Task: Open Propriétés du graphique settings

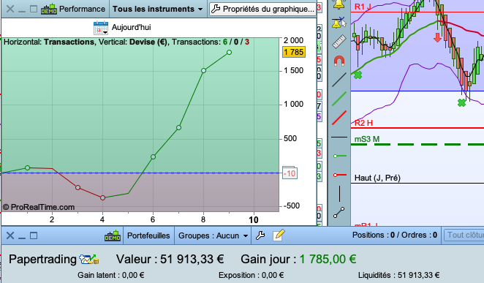Action: (262, 9)
